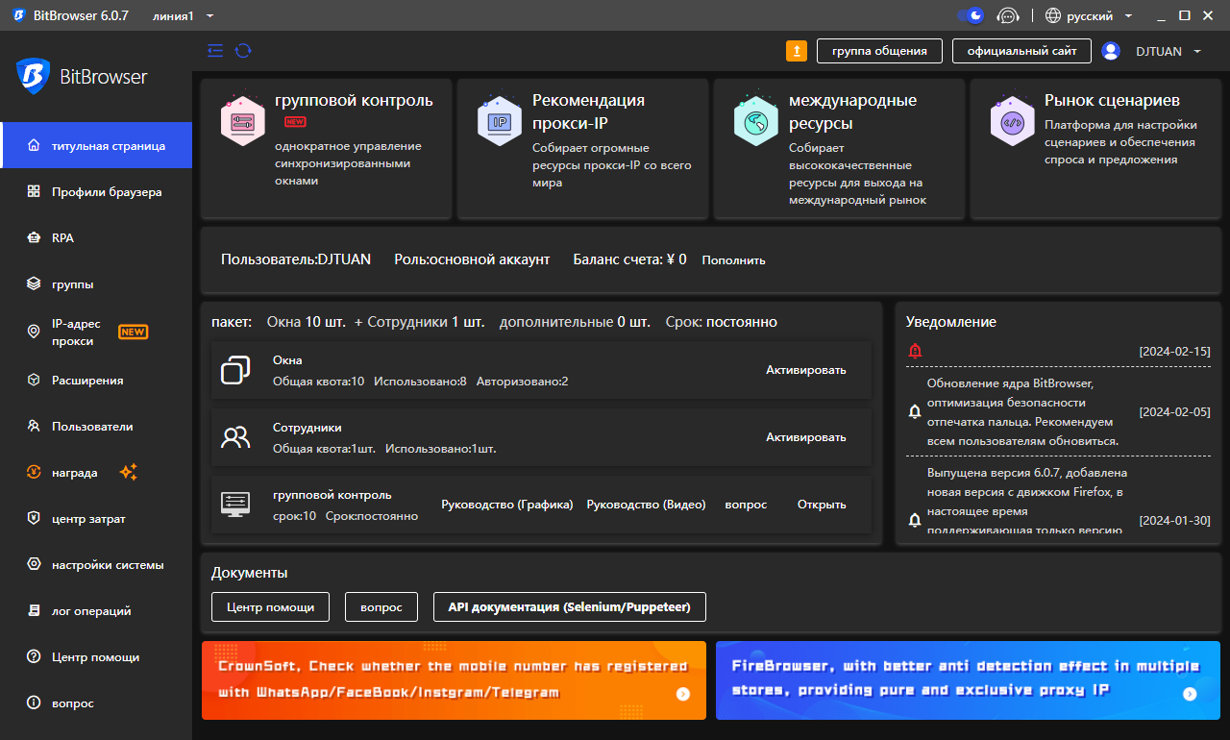Click the лог операций icon
1230x740 pixels.
(34, 611)
